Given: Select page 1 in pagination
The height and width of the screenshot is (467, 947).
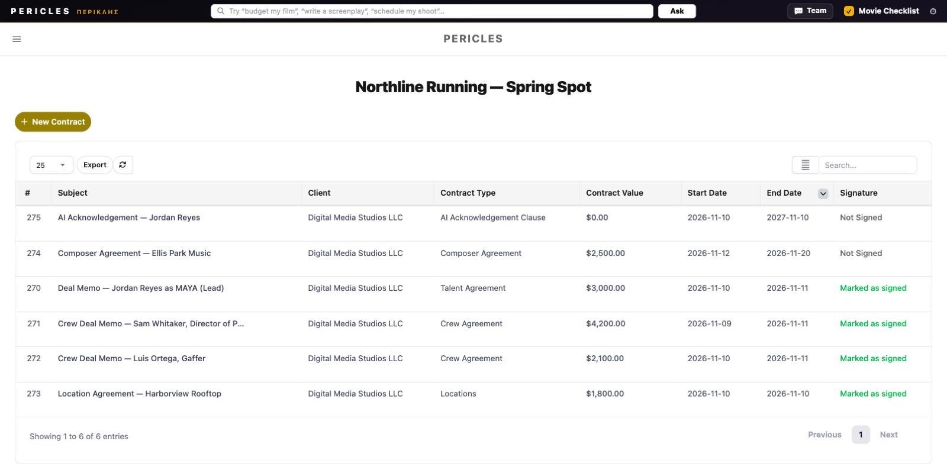Looking at the screenshot, I should pos(861,434).
